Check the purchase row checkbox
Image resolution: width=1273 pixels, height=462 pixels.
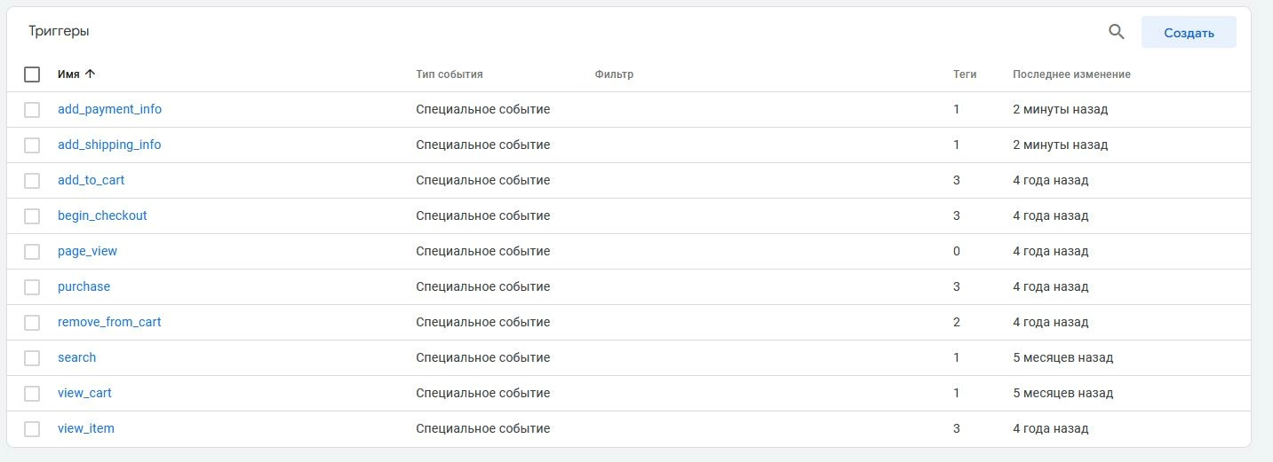point(32,287)
